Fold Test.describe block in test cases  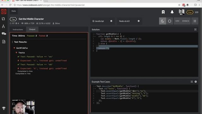(x=95, y=86)
